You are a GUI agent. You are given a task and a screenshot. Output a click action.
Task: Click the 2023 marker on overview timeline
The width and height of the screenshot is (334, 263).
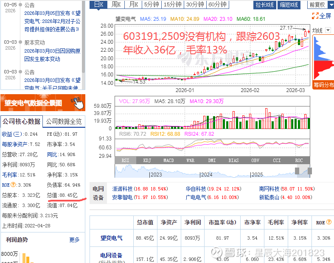pos(156,175)
